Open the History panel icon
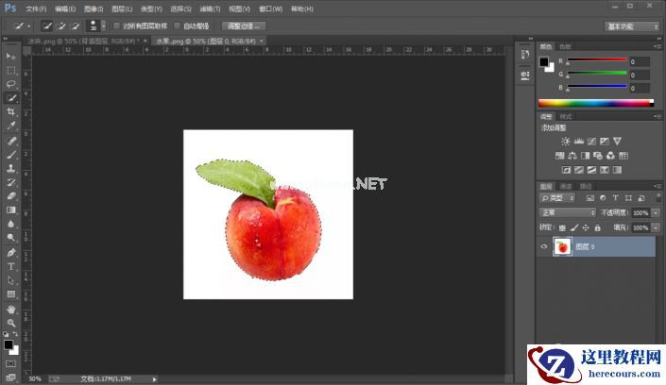 point(525,55)
